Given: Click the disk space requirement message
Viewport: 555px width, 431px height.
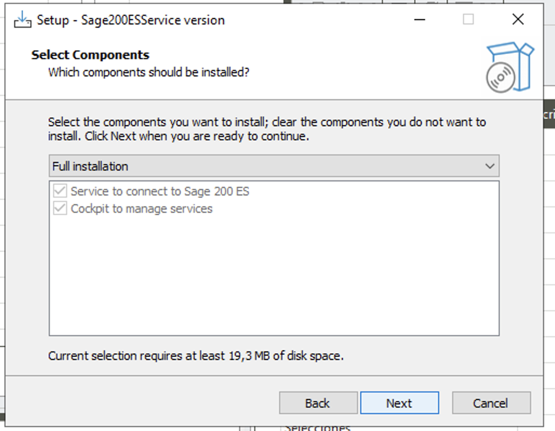Looking at the screenshot, I should point(196,356).
